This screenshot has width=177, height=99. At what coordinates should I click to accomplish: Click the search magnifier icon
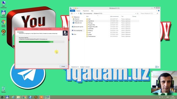coord(157,13)
